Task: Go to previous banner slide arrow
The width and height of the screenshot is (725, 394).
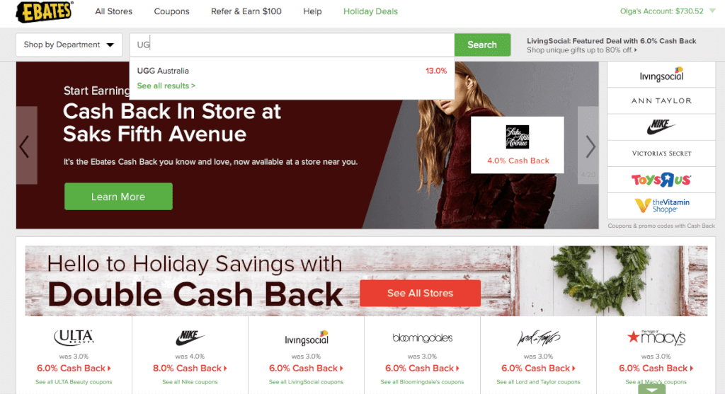Action: 26,146
